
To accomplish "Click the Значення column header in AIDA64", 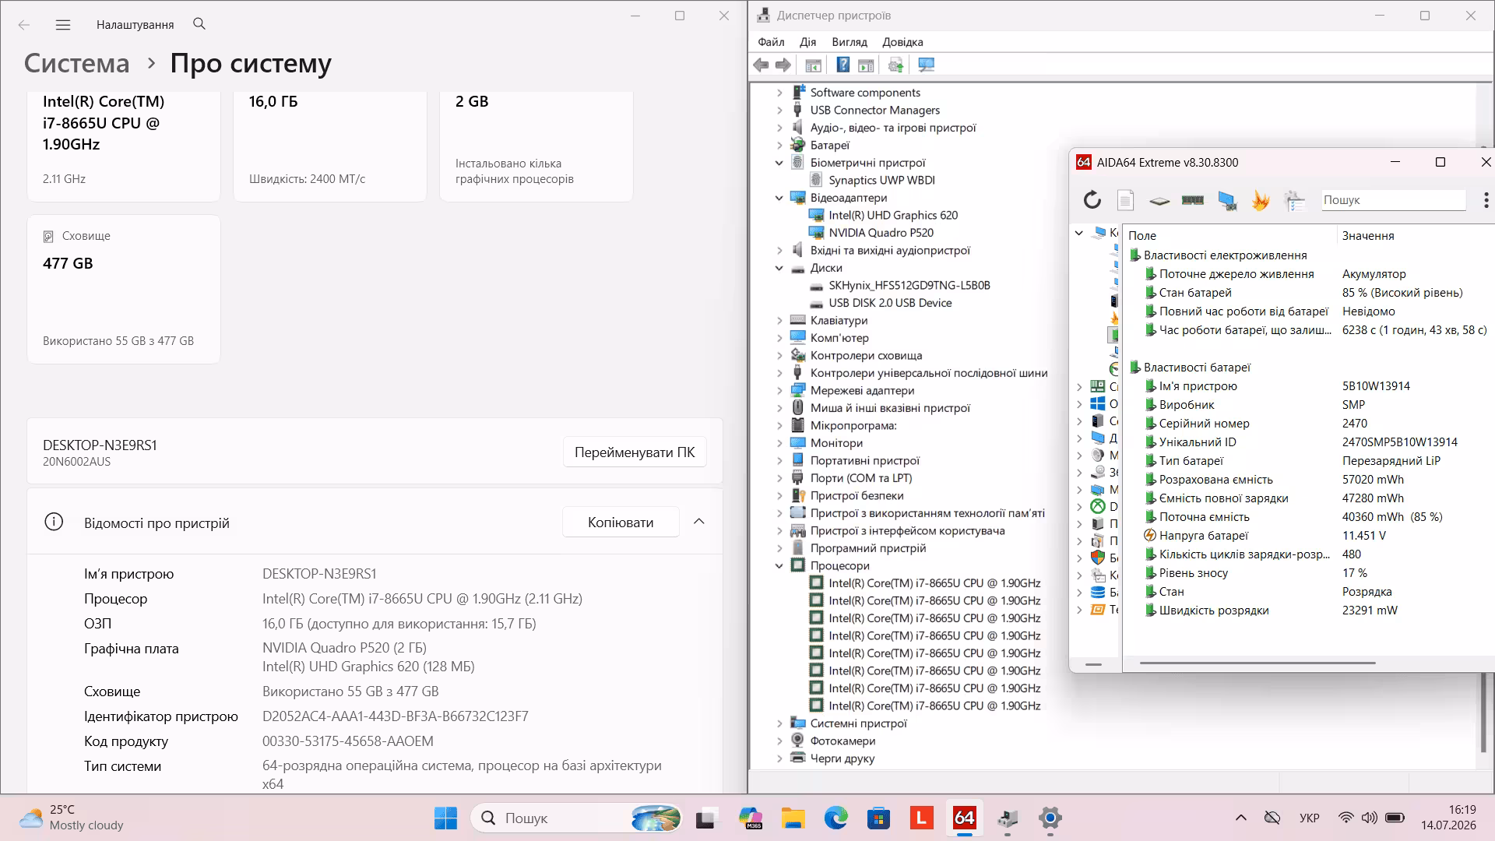I will pyautogui.click(x=1415, y=236).
